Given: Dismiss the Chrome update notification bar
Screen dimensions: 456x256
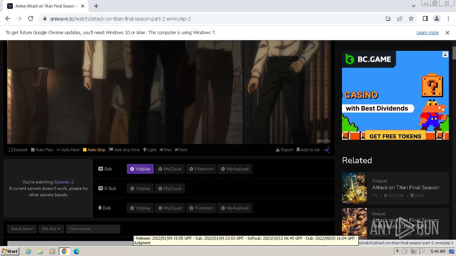Looking at the screenshot, I should point(447,32).
